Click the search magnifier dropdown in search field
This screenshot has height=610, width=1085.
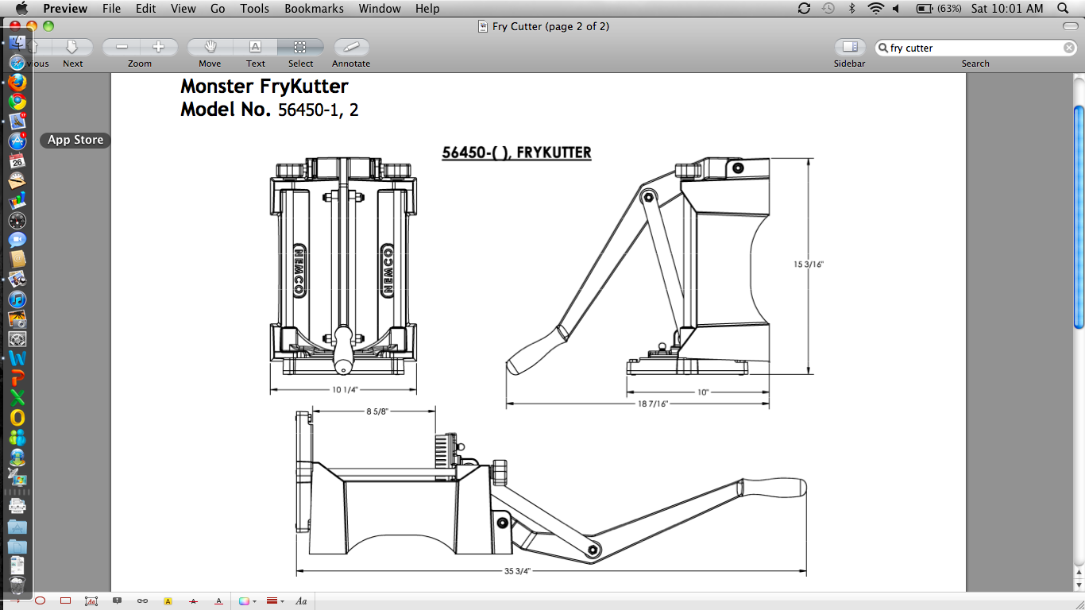pos(882,48)
